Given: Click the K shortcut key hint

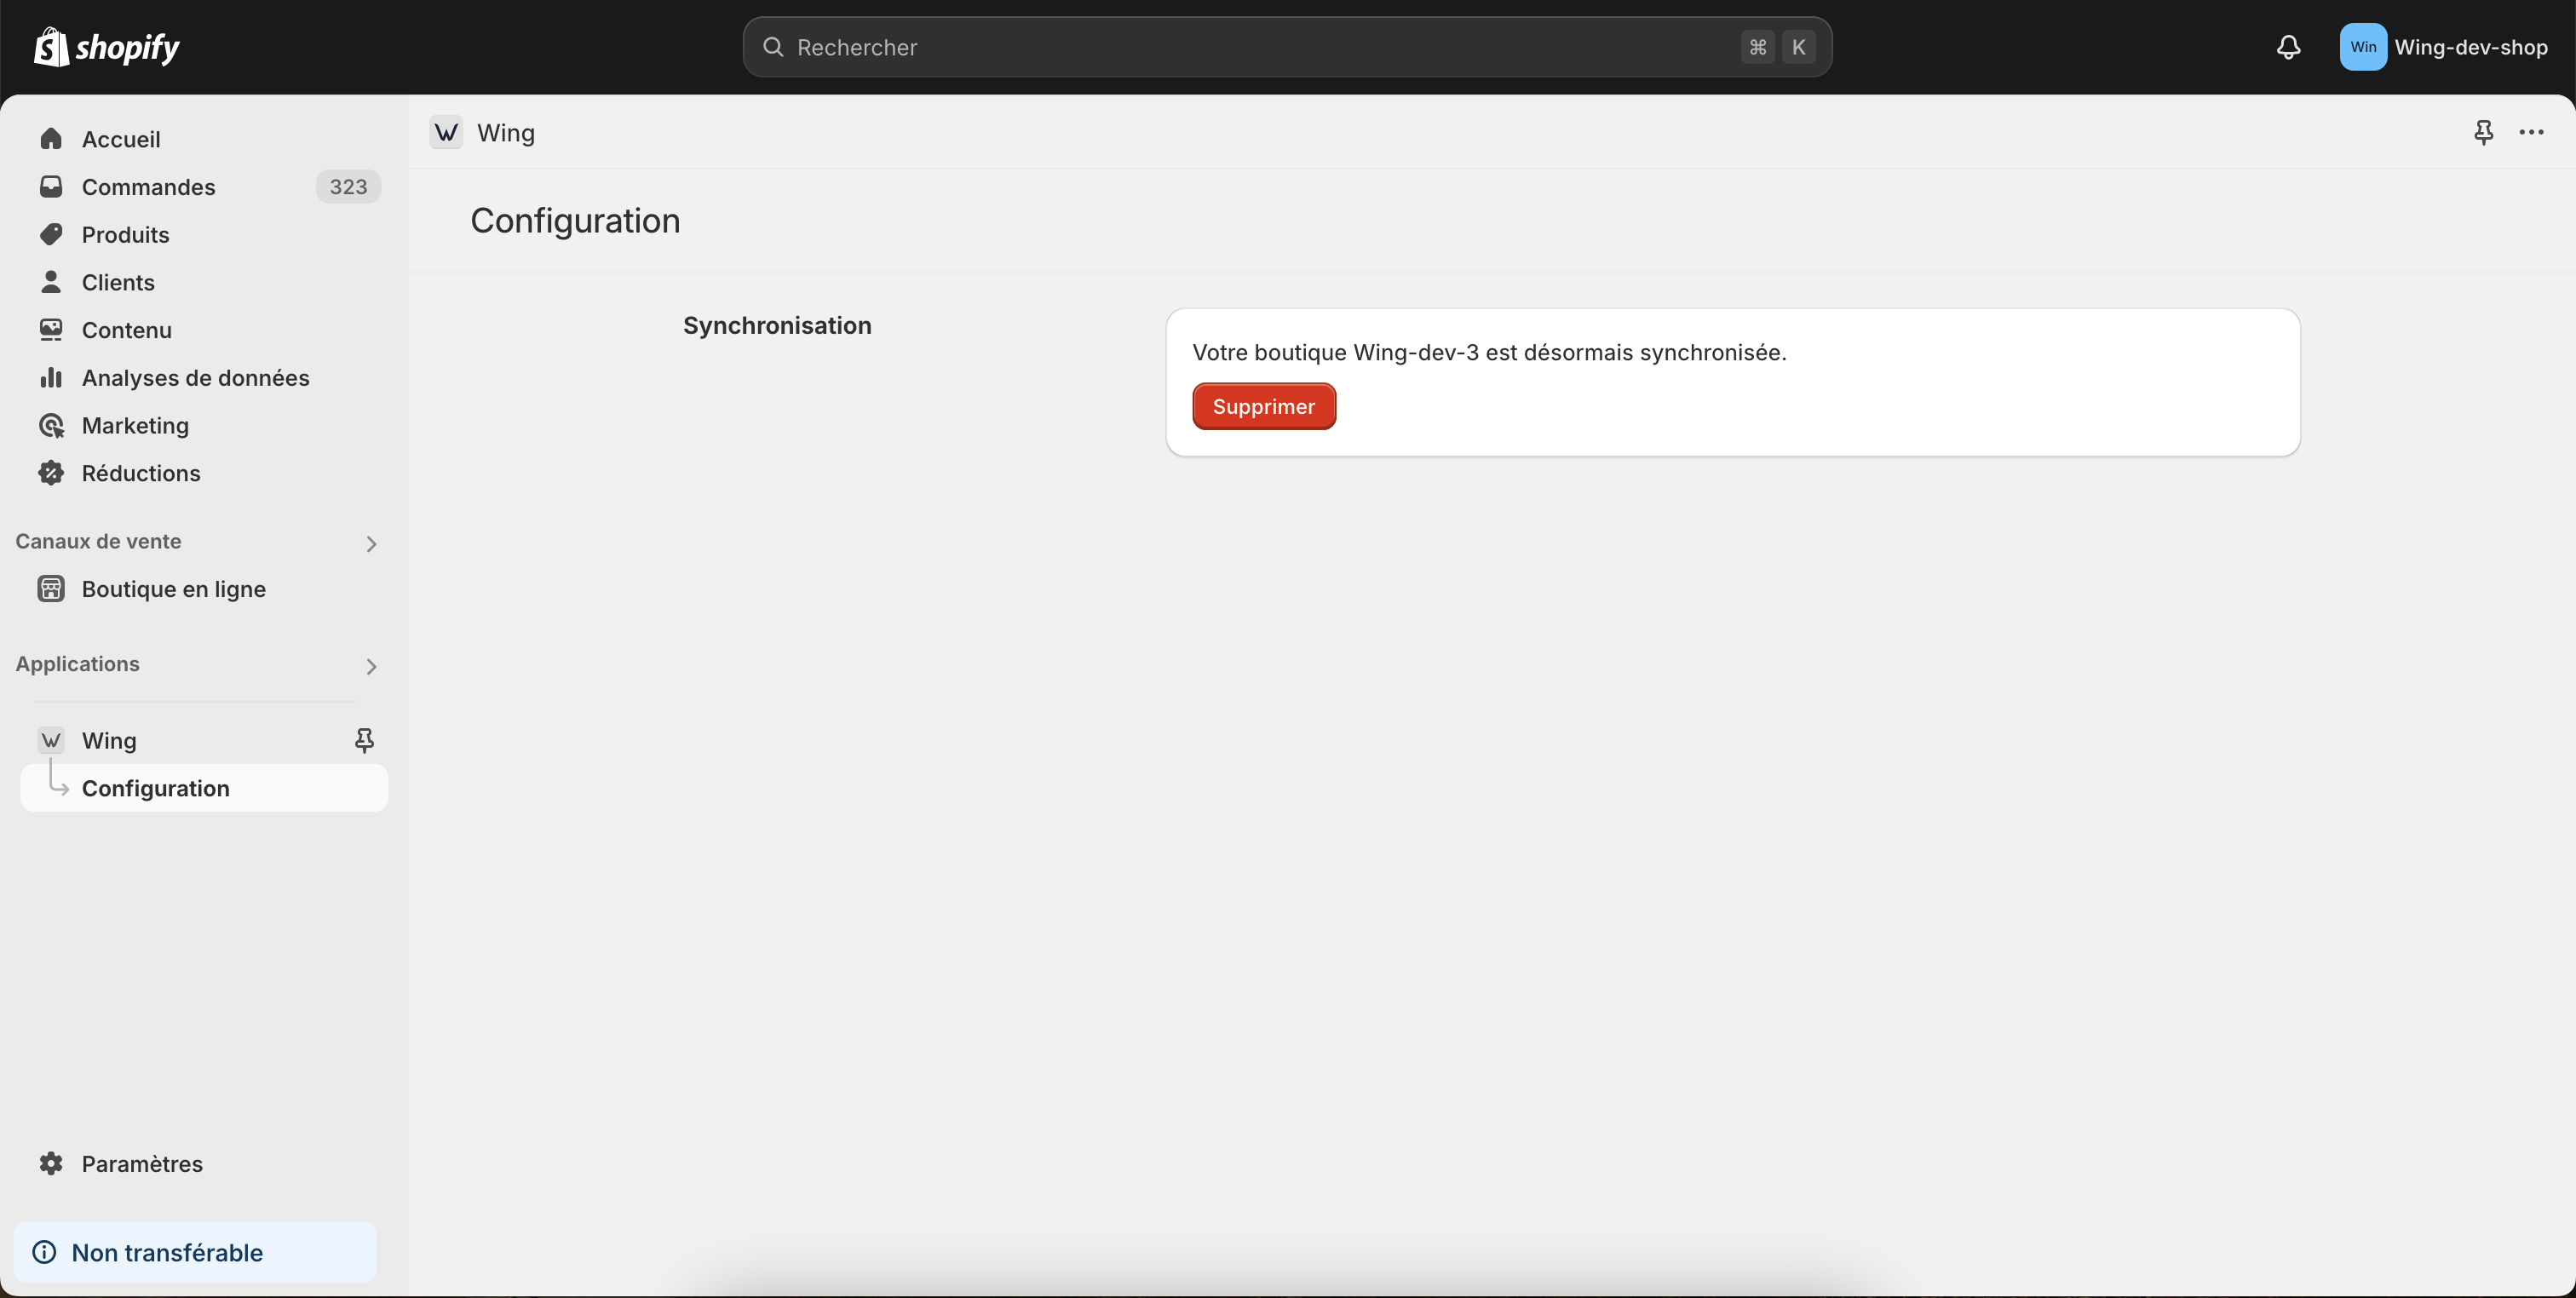Looking at the screenshot, I should (x=1798, y=47).
